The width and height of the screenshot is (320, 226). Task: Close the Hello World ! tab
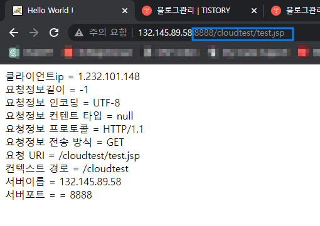click(x=125, y=11)
